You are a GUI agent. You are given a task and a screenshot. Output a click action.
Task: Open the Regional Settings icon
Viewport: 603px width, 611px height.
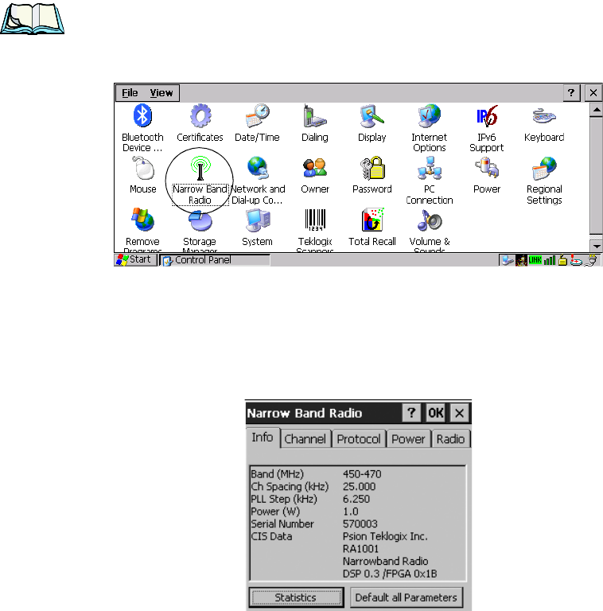(x=544, y=168)
